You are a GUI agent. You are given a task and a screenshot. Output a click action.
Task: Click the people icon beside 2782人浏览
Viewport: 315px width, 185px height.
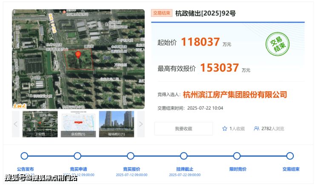click(257, 128)
